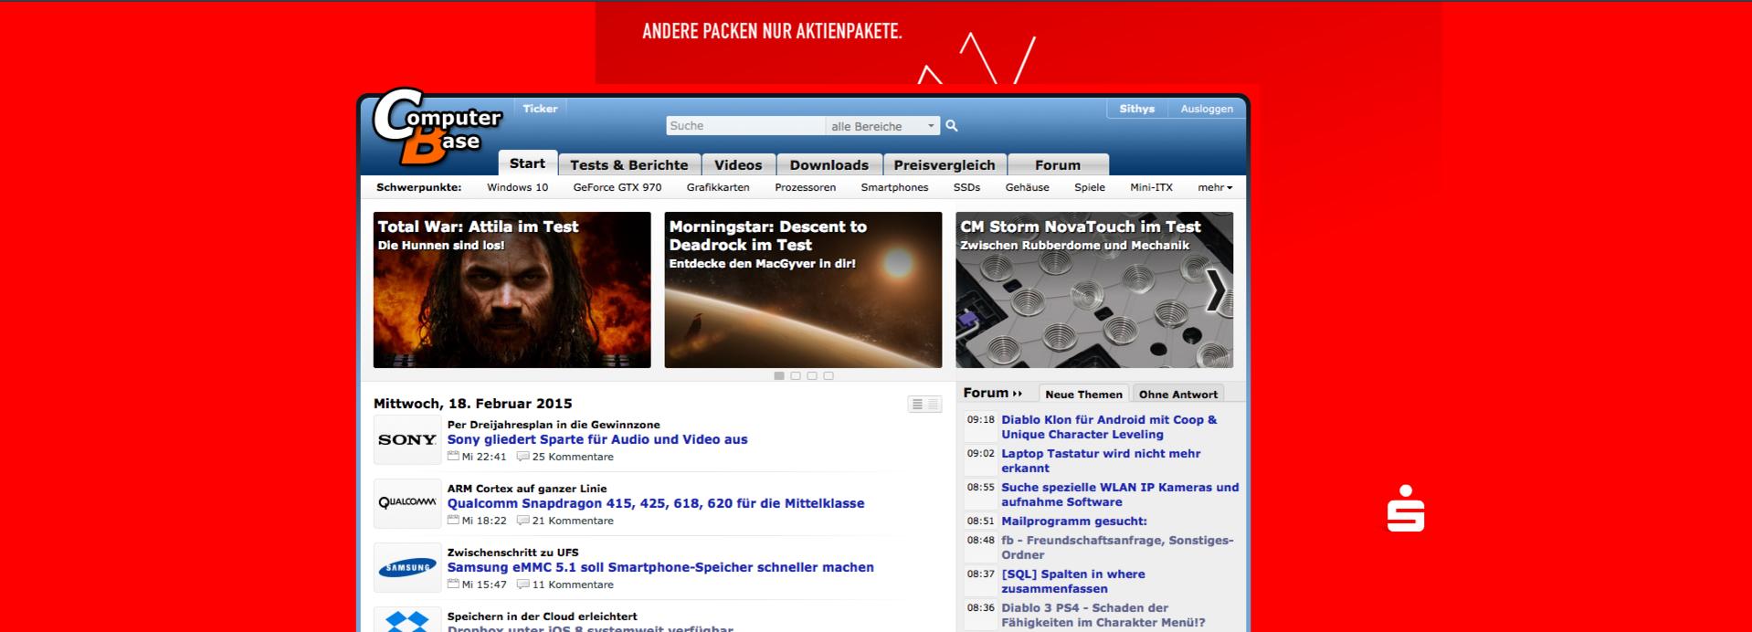The image size is (1752, 632).
Task: Open thread [SQL] Spalten in where zusammenfassen
Action: coord(1072,581)
